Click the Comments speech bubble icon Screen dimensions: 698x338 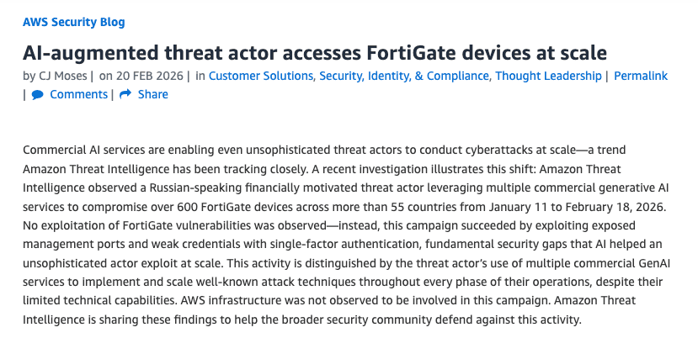coord(38,95)
